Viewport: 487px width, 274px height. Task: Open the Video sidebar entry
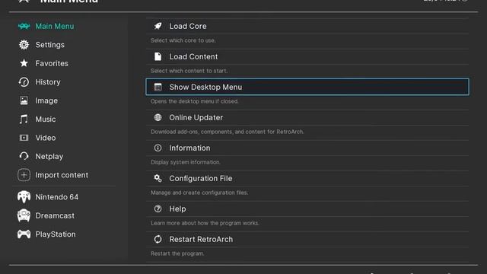(46, 138)
